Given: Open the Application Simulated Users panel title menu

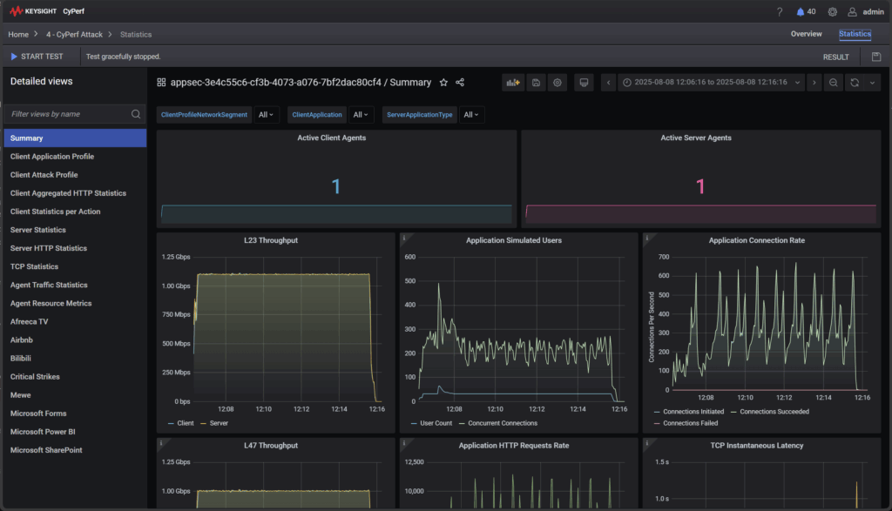Looking at the screenshot, I should 514,240.
